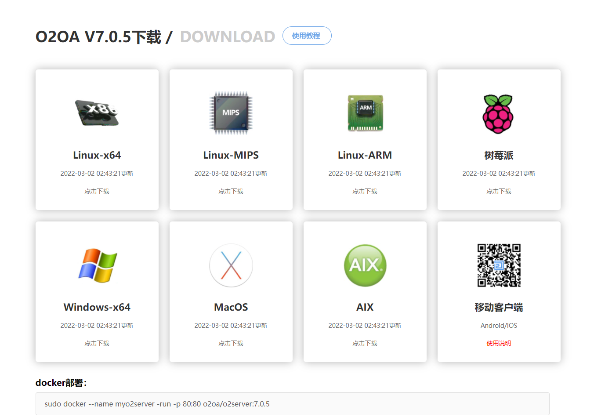Image resolution: width=594 pixels, height=417 pixels.
Task: Open the red 使用说明 link
Action: point(499,343)
